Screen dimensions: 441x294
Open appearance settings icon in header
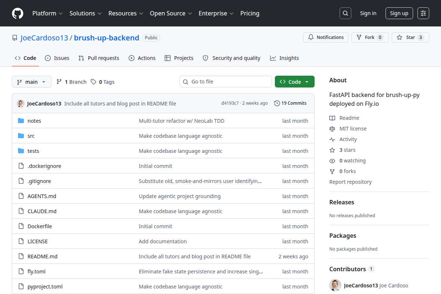click(x=423, y=13)
